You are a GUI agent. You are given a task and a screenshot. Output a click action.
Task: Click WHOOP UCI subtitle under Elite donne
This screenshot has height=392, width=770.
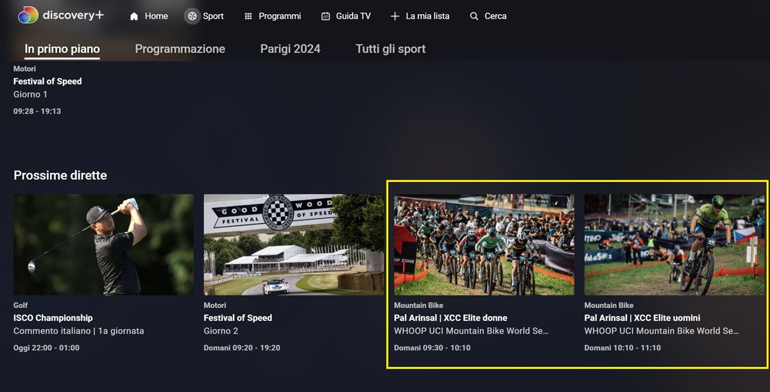point(471,331)
